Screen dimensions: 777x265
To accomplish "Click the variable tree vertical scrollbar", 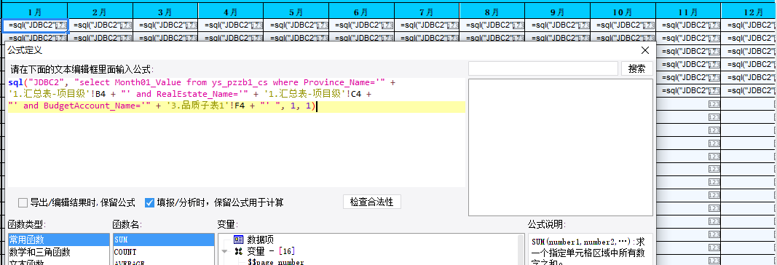I will click(521, 250).
